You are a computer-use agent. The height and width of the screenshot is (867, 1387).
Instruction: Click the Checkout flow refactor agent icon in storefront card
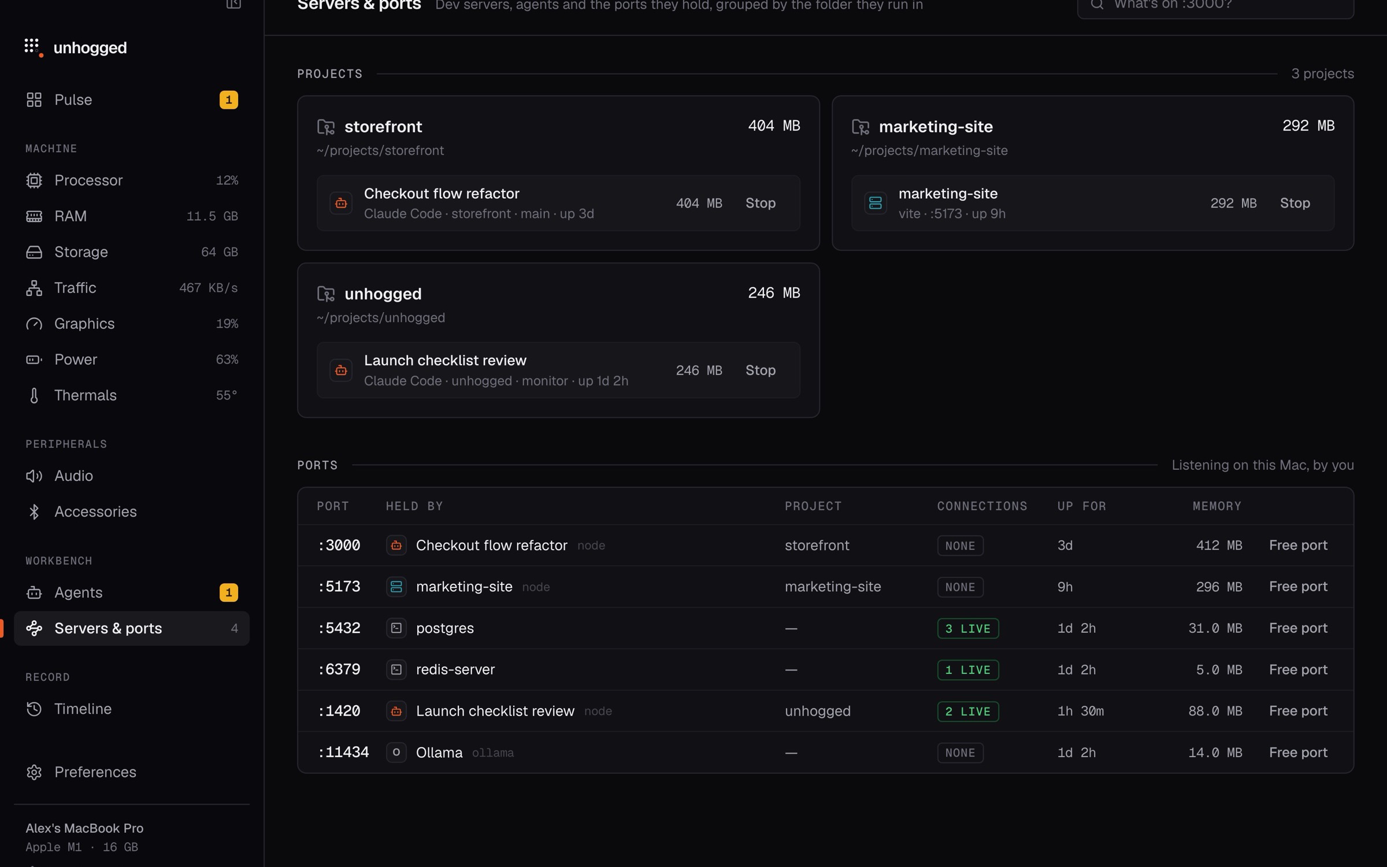(341, 203)
